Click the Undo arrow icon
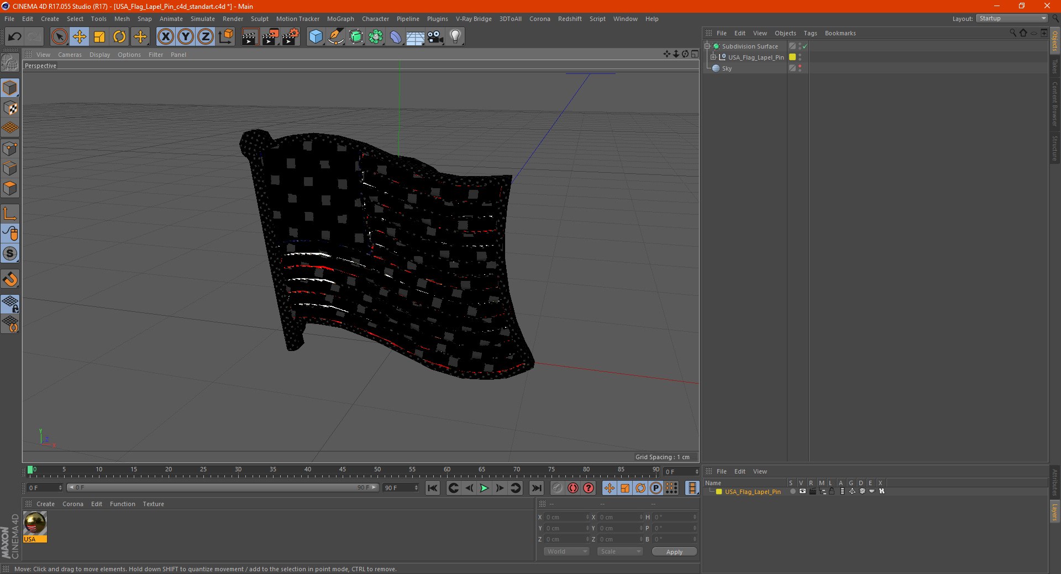Image resolution: width=1061 pixels, height=574 pixels. click(15, 37)
